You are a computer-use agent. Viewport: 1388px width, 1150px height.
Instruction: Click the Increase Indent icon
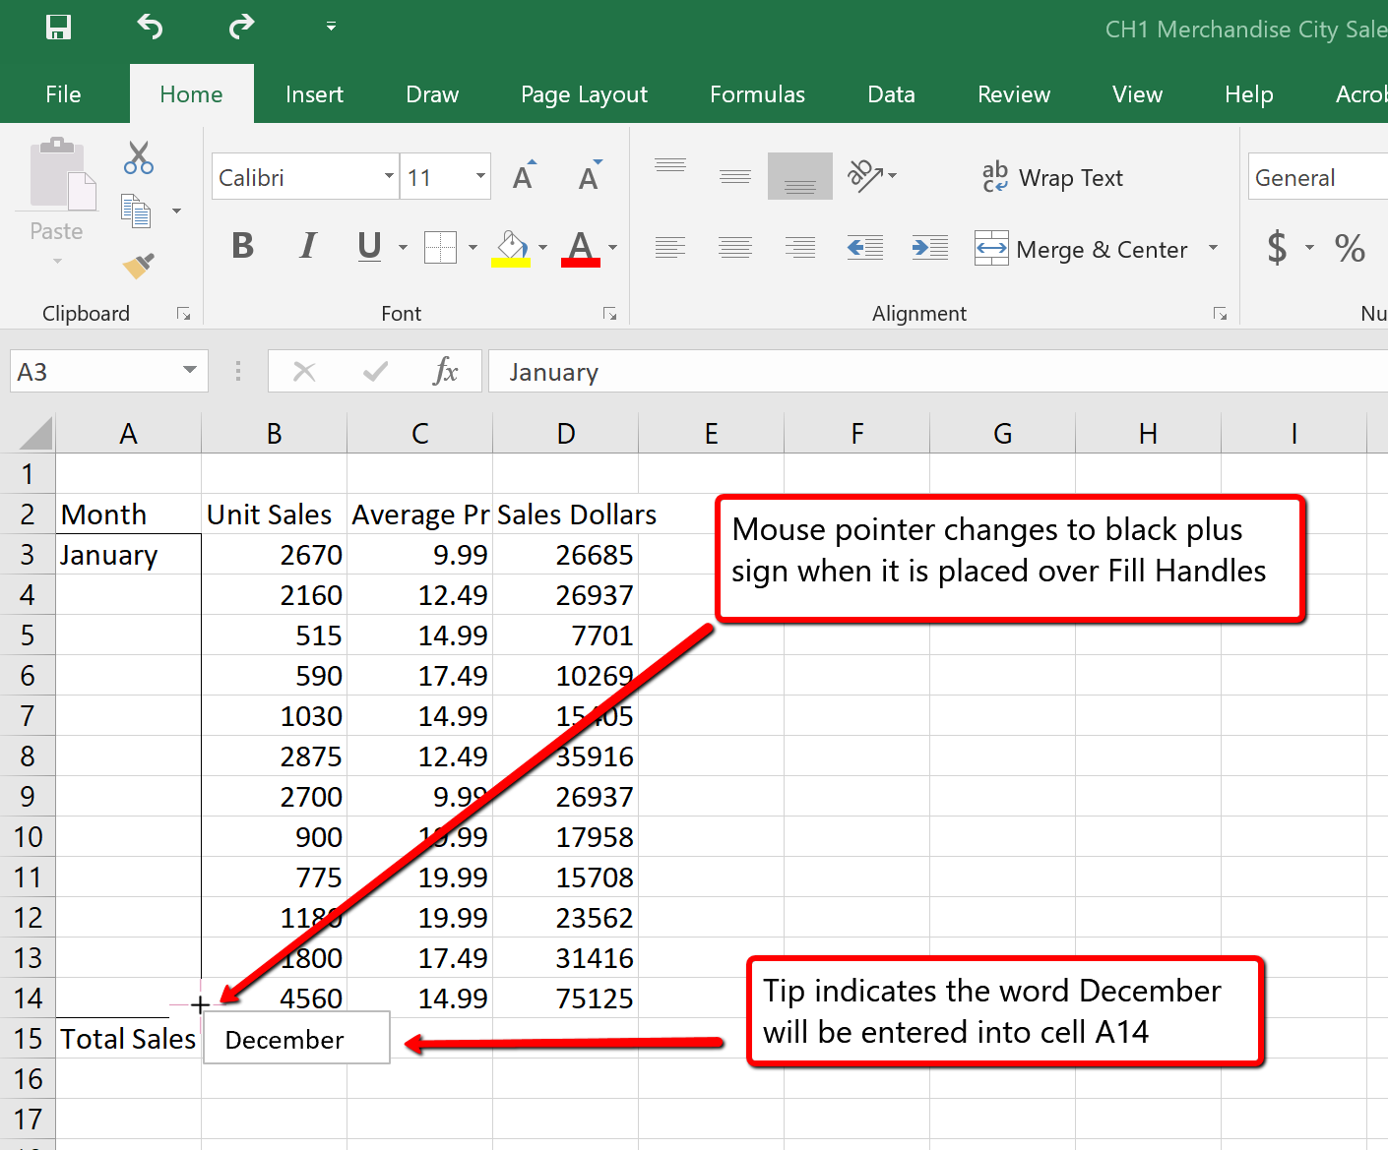930,247
